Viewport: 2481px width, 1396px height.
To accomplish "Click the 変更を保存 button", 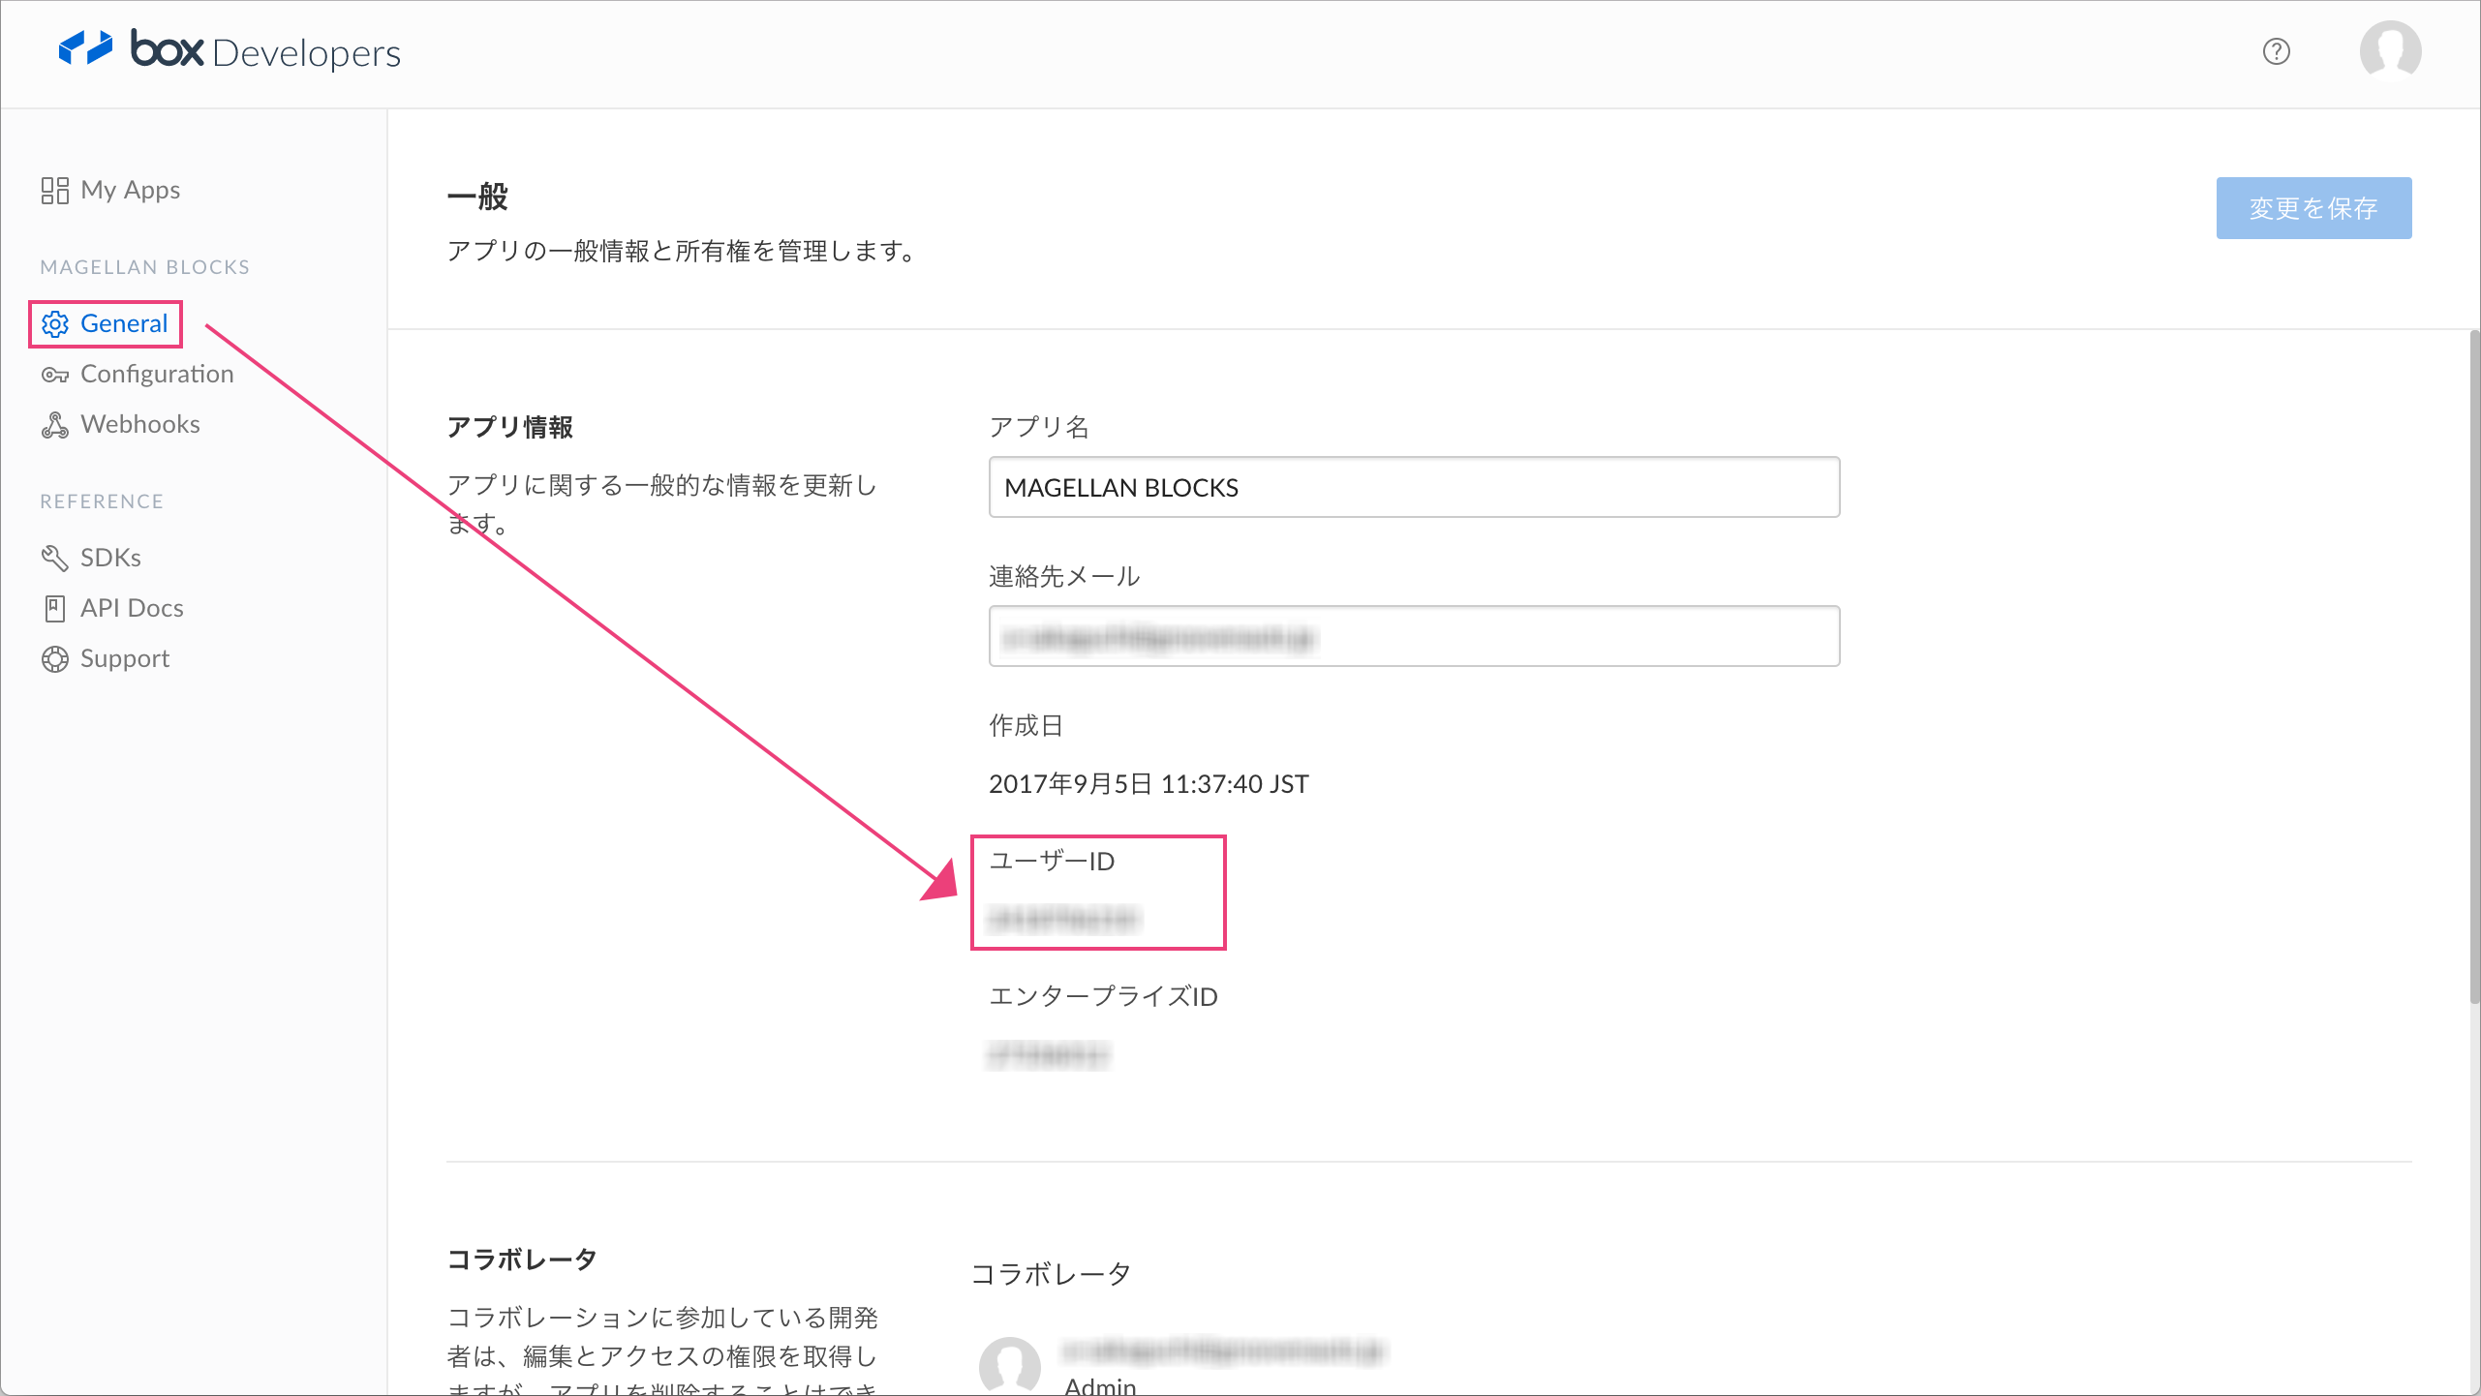I will [x=2313, y=208].
